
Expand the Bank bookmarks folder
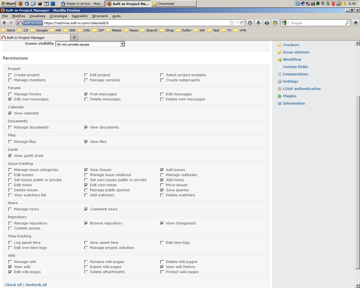[8, 30]
